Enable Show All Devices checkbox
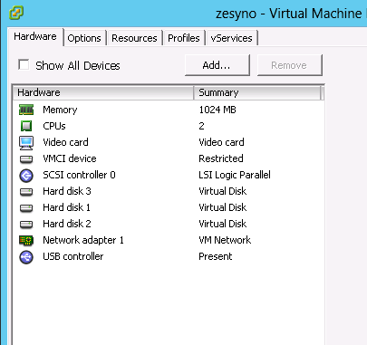367x345 pixels. coord(24,65)
